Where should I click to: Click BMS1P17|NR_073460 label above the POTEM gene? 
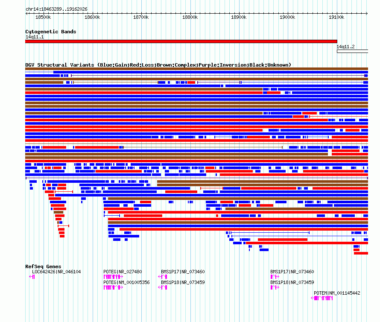pos(292,272)
